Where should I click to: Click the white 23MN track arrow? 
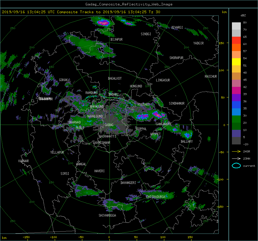click(236, 158)
